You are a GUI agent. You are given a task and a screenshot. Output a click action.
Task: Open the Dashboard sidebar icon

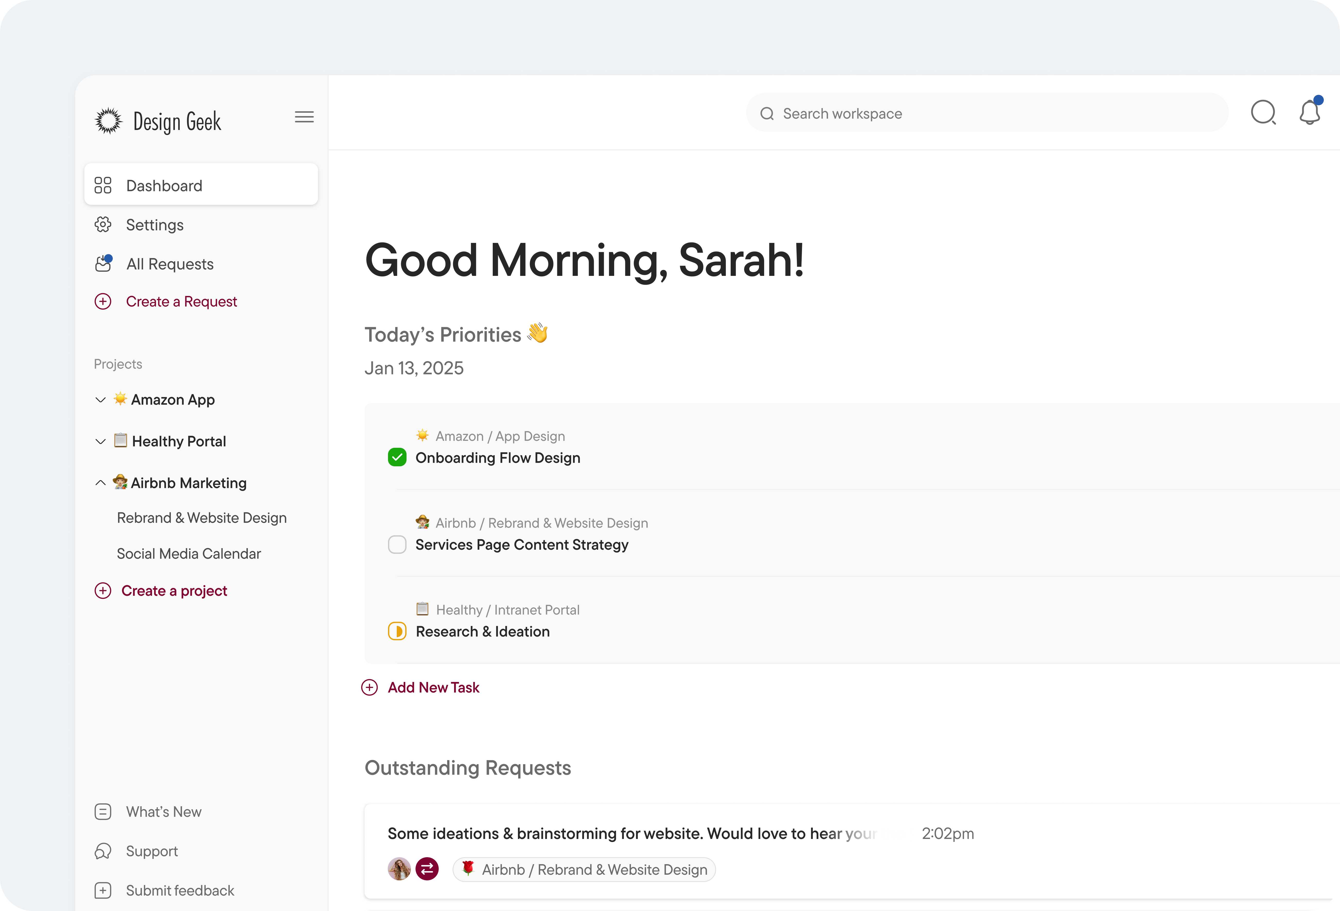click(103, 185)
